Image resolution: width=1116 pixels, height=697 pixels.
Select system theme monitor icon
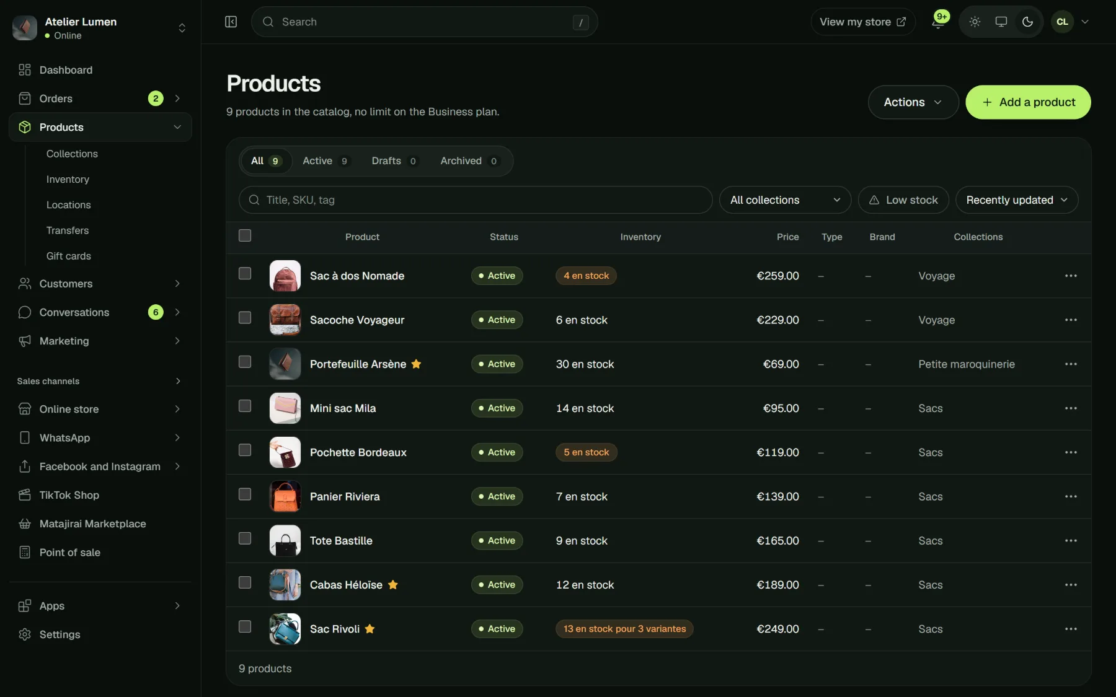click(1001, 22)
